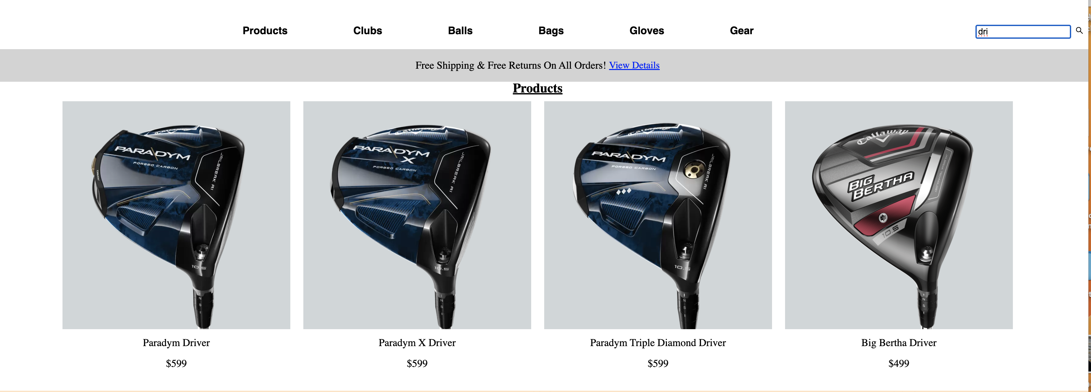Open the Products navigation menu

click(x=264, y=30)
